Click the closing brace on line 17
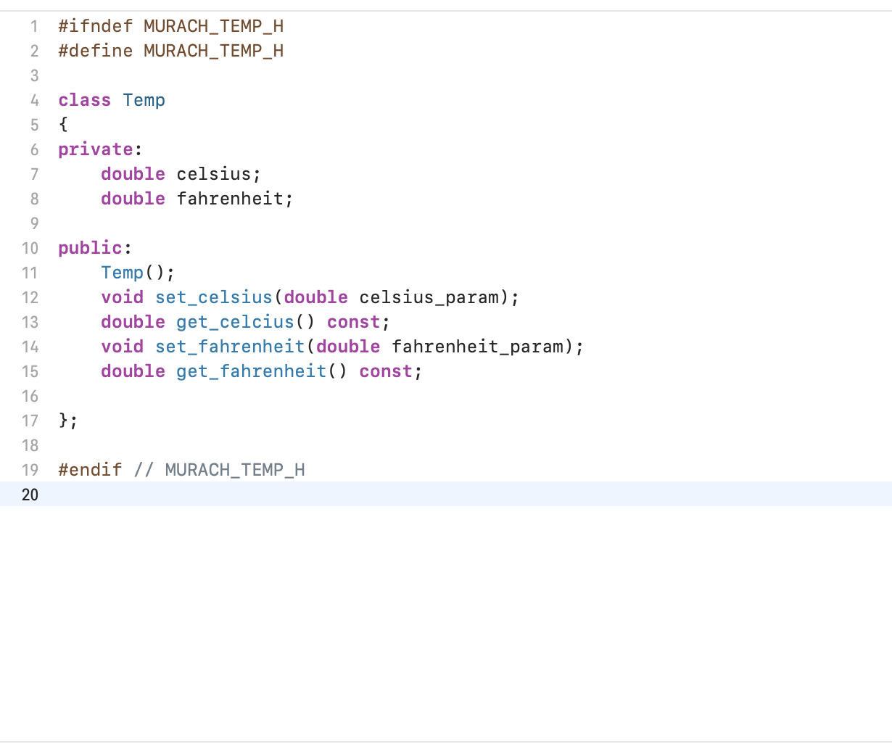This screenshot has height=744, width=892. pos(62,421)
